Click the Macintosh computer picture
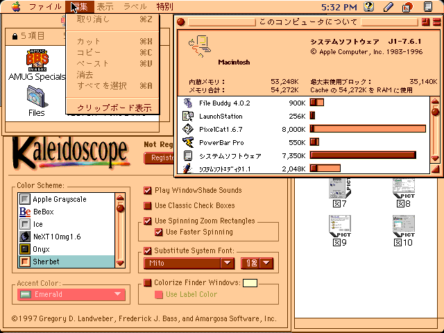Image resolution: width=444 pixels, height=333 pixels. pyautogui.click(x=199, y=46)
